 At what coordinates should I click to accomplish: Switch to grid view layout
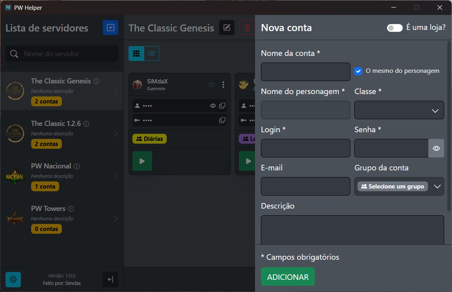136,54
